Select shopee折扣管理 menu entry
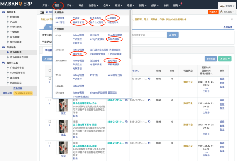Viewport: 237px width, 161px height. tap(98, 93)
